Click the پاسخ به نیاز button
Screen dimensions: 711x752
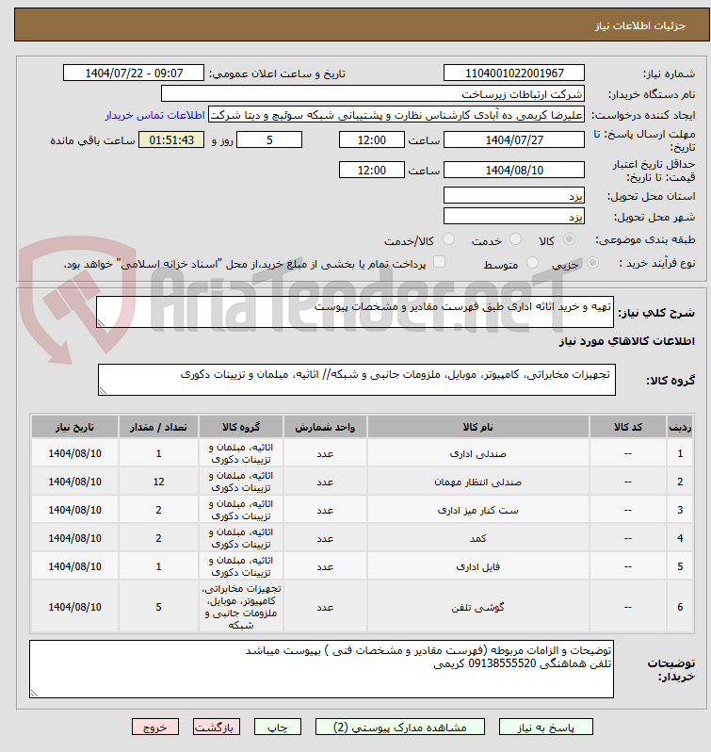(545, 727)
